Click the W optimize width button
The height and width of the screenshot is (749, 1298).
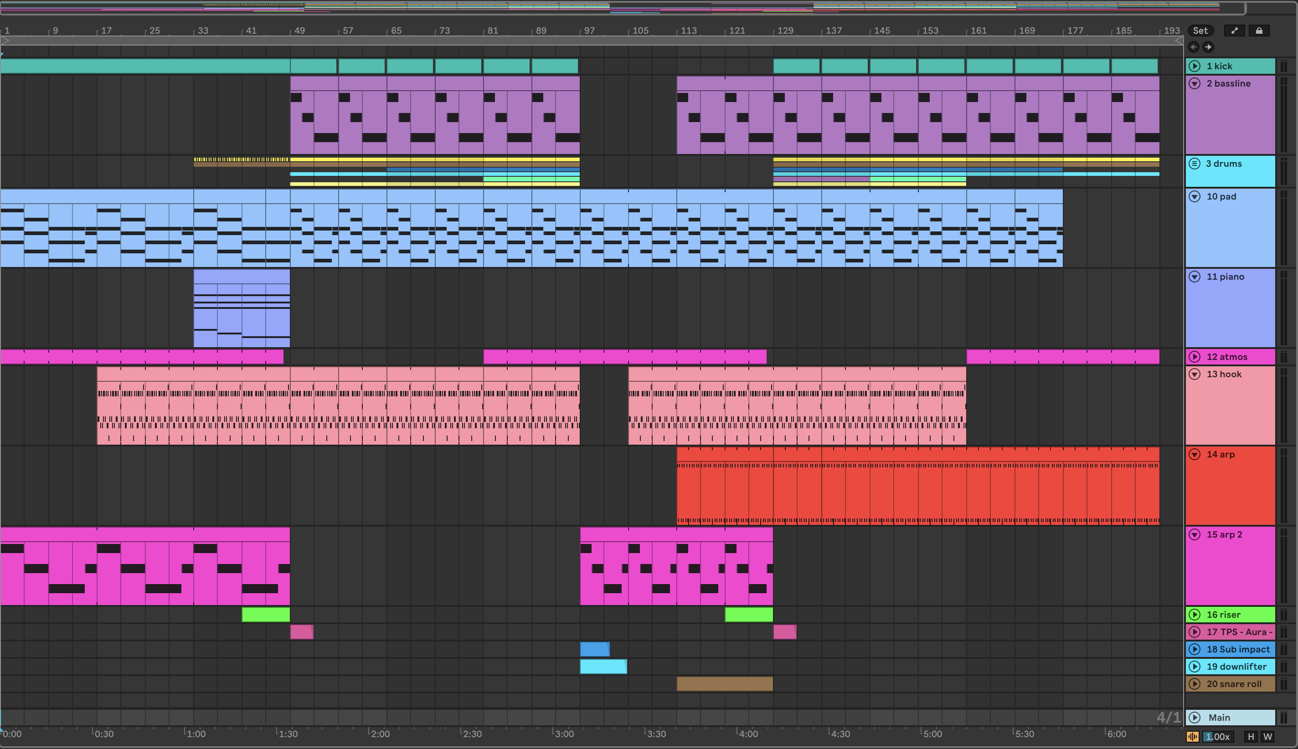point(1267,737)
